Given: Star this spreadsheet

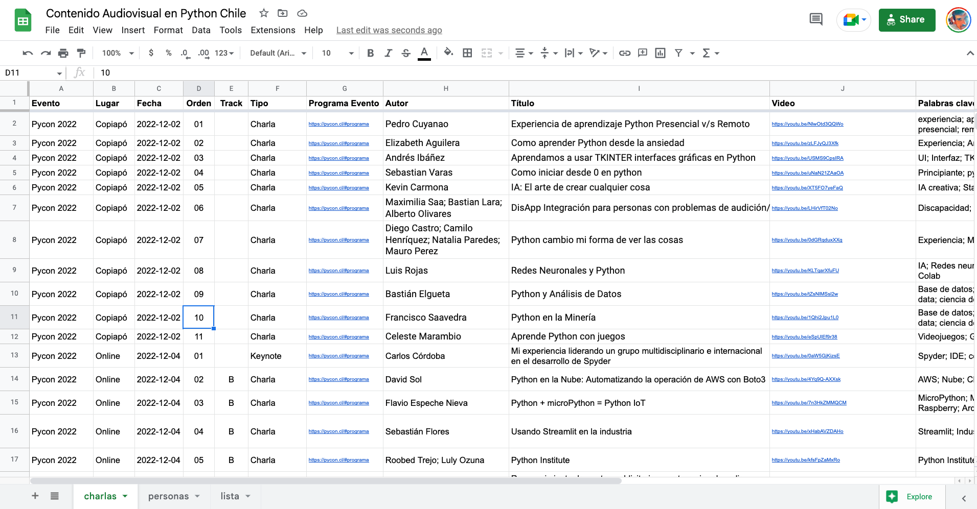Looking at the screenshot, I should [264, 13].
